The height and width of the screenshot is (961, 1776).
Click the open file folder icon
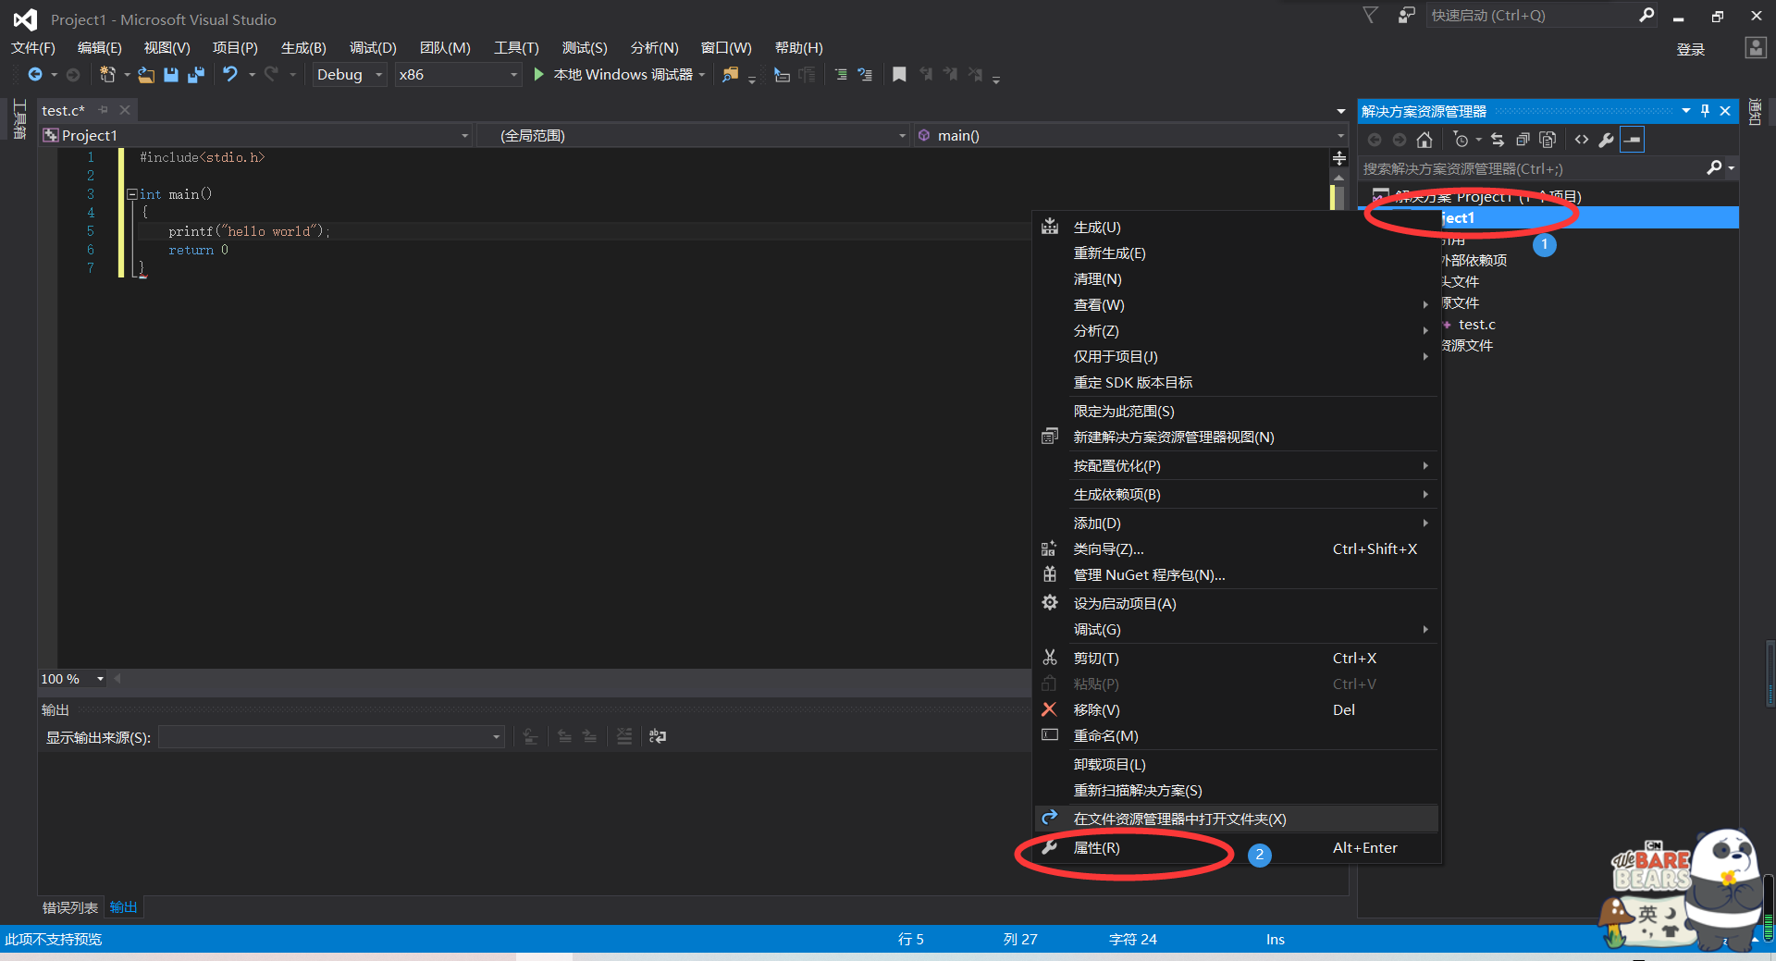(146, 75)
